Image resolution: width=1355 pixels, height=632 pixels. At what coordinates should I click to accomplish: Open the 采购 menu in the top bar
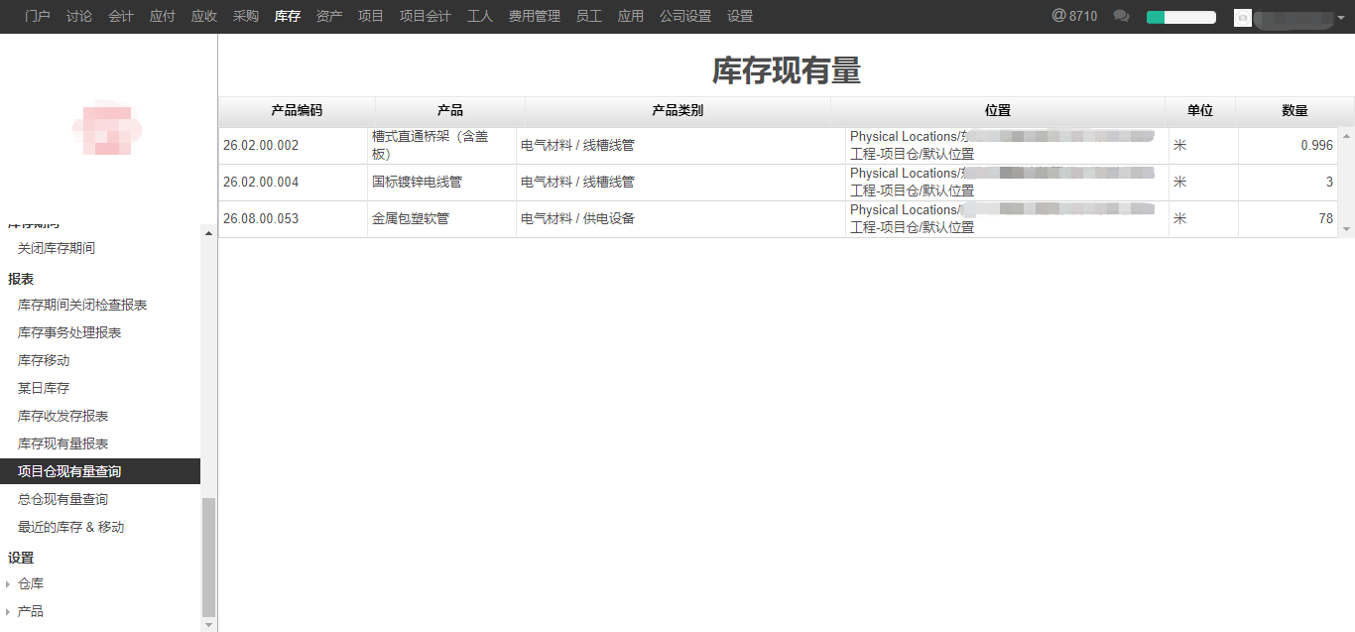tap(246, 16)
